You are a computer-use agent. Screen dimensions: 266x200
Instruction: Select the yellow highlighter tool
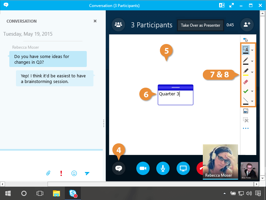246,72
